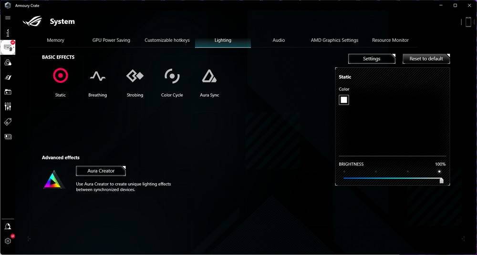Open the Customizable hotkeys tab
Viewport: 477px width, 255px height.
tap(167, 40)
